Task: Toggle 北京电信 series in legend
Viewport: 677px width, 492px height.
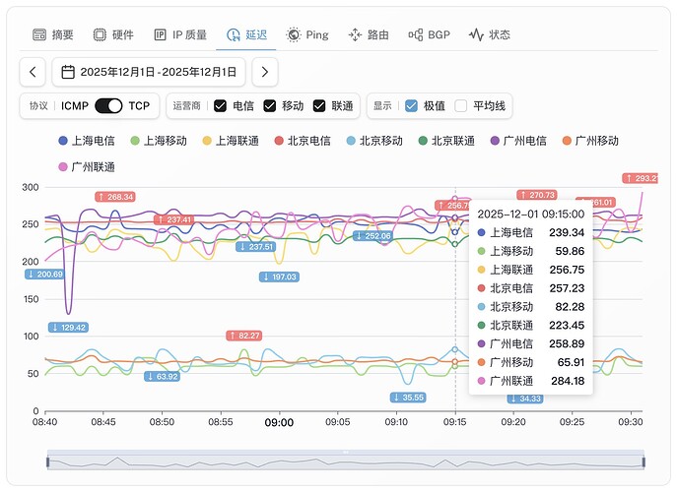Action: [x=303, y=141]
